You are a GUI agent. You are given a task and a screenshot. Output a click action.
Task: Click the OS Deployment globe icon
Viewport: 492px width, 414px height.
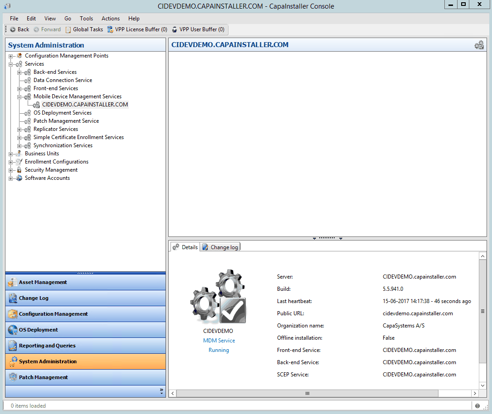13,330
